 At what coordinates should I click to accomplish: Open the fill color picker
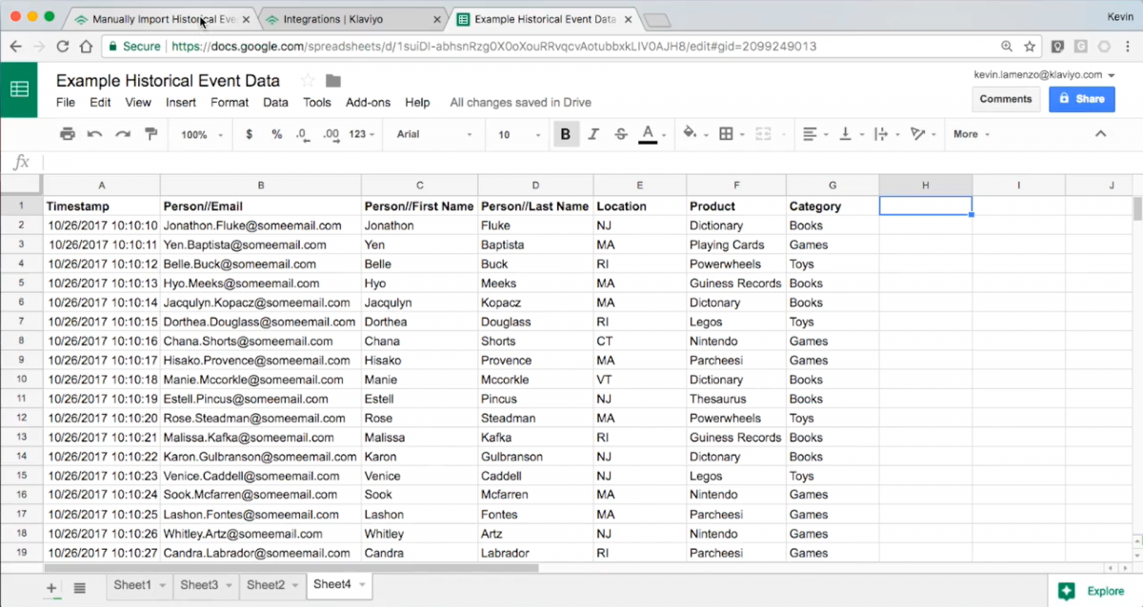point(690,134)
